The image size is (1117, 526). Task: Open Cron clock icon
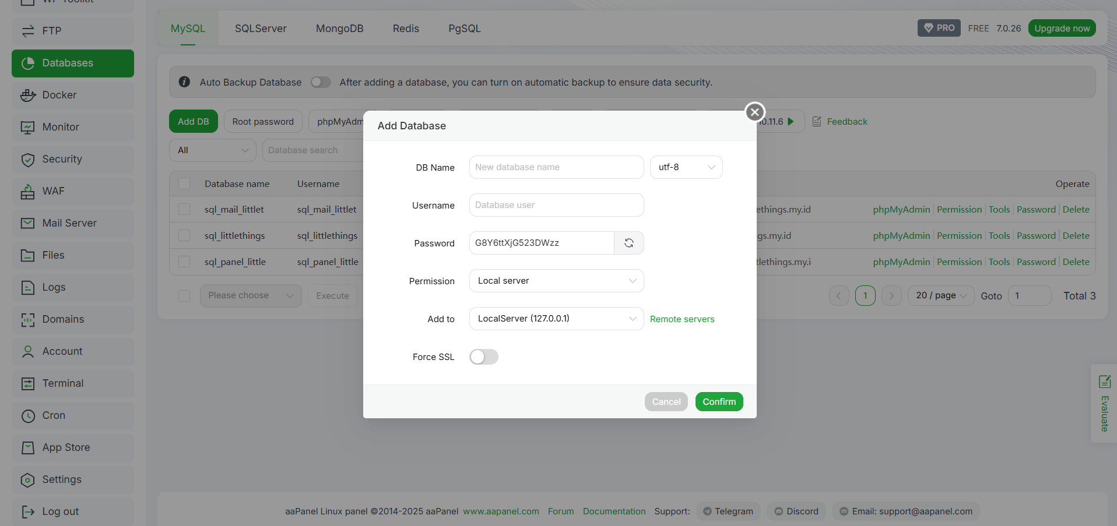pyautogui.click(x=27, y=415)
